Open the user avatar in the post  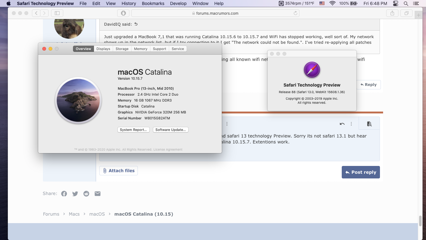point(69,28)
